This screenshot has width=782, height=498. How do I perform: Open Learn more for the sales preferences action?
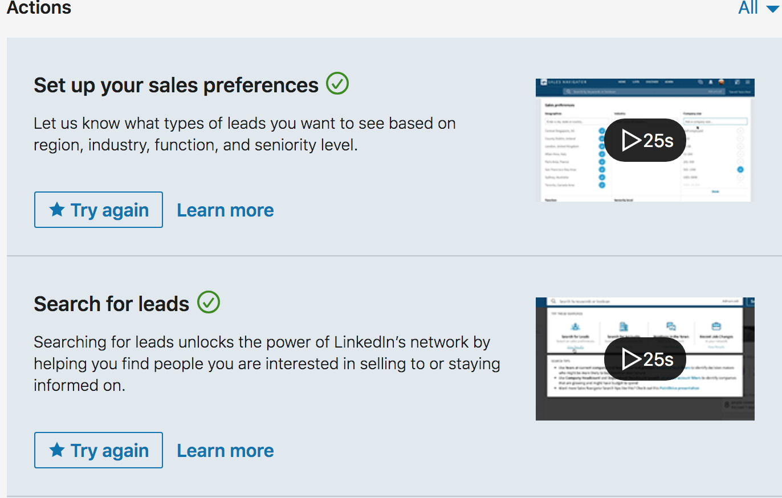[225, 210]
